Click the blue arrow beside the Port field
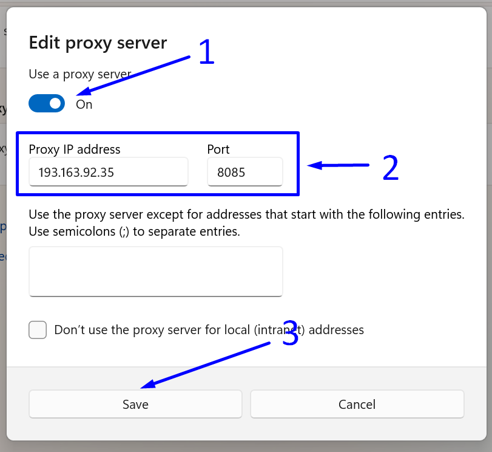 [x=339, y=165]
